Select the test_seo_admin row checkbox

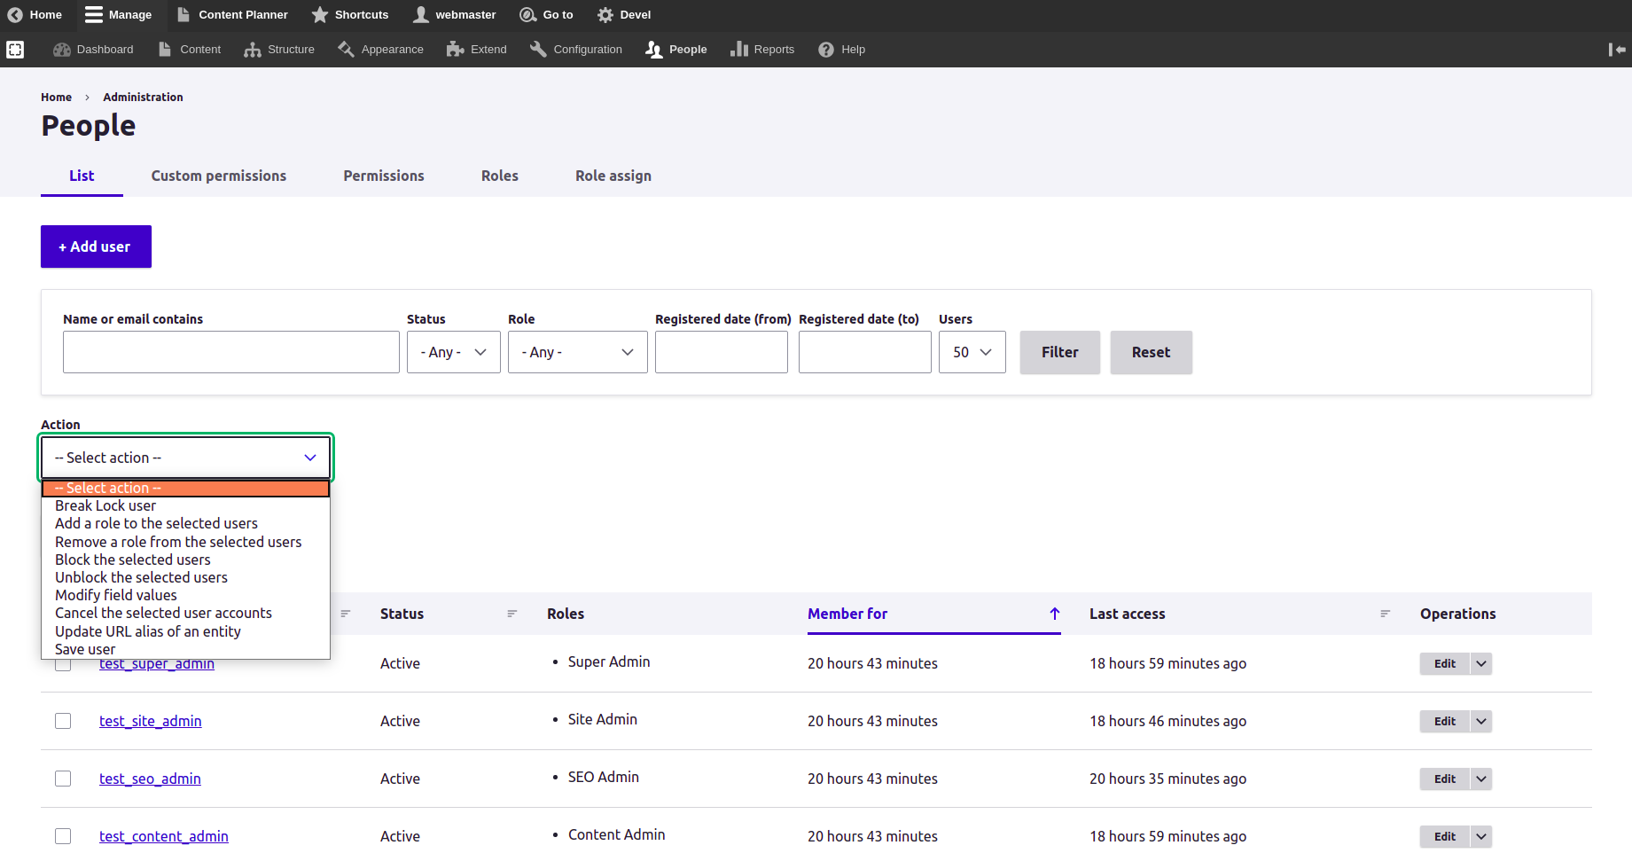coord(63,779)
